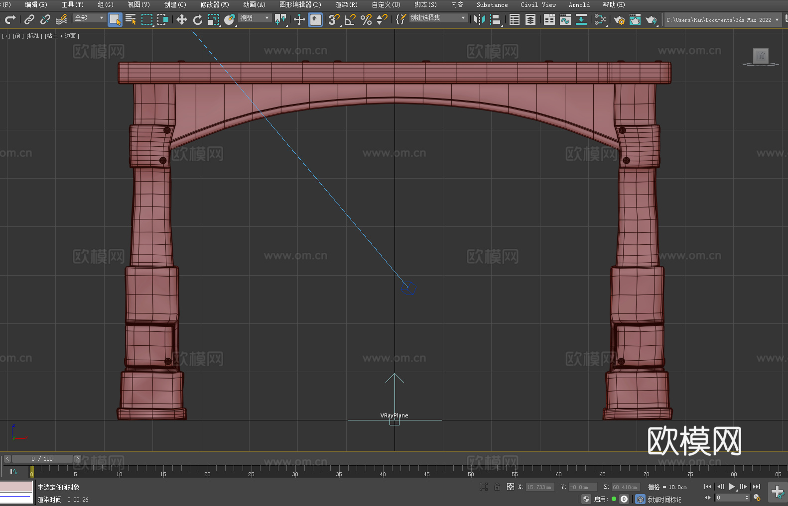Image resolution: width=788 pixels, height=506 pixels.
Task: Click icon with teal download arrow
Action: (x=581, y=19)
